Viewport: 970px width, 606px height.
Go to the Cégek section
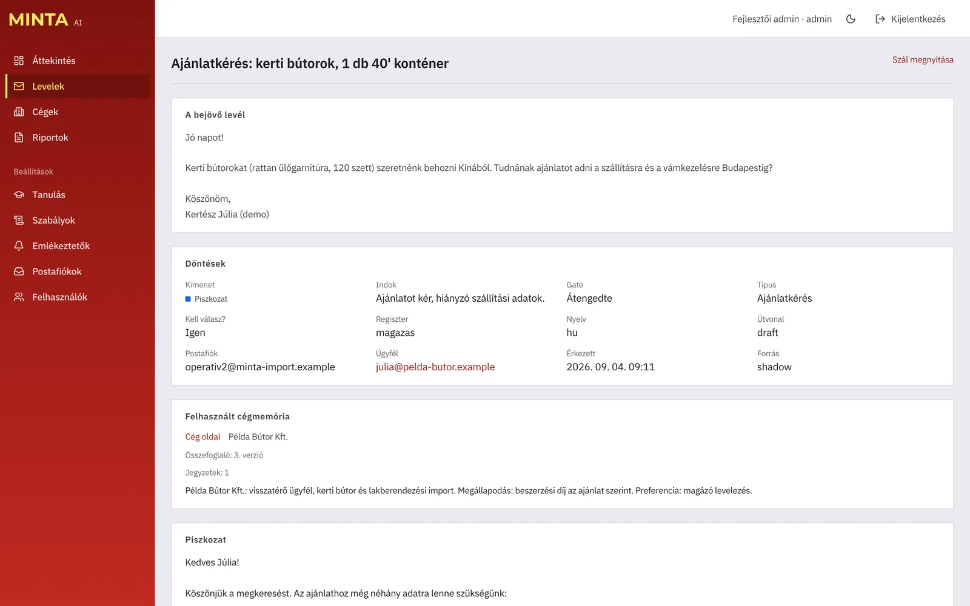(78, 112)
